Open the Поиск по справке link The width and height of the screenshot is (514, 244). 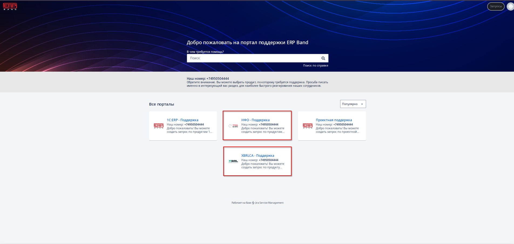click(x=316, y=65)
